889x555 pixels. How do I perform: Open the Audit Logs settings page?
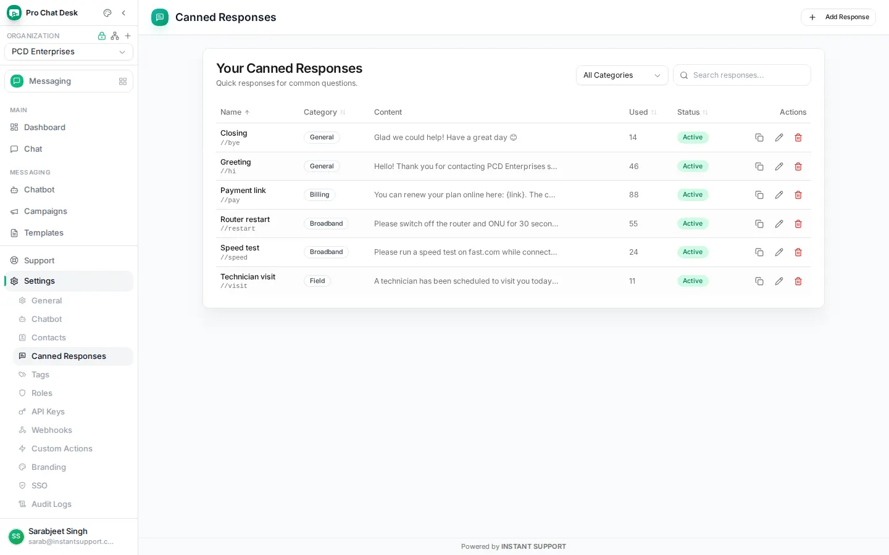click(73, 504)
